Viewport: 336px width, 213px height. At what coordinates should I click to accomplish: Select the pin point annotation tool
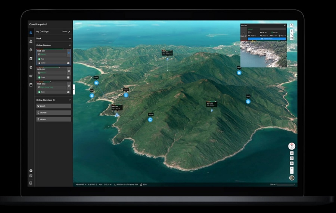292,31
